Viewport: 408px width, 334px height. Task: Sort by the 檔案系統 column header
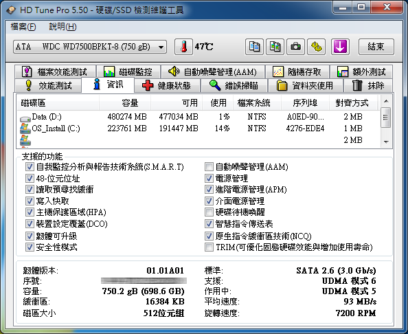(258, 103)
